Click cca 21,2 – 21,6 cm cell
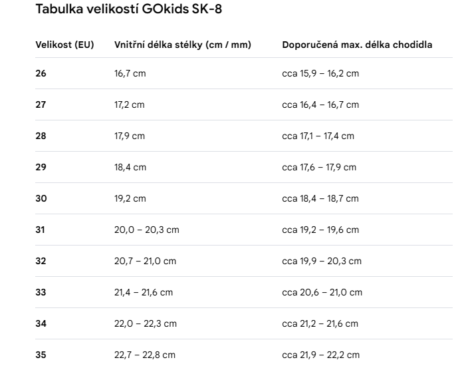 (320, 323)
